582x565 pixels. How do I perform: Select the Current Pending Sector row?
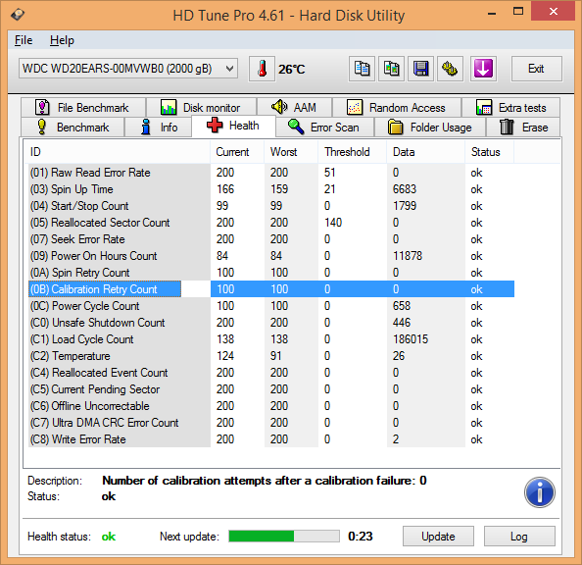pyautogui.click(x=271, y=389)
